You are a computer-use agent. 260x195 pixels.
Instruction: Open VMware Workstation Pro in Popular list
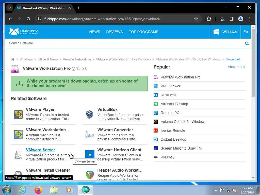(181, 77)
